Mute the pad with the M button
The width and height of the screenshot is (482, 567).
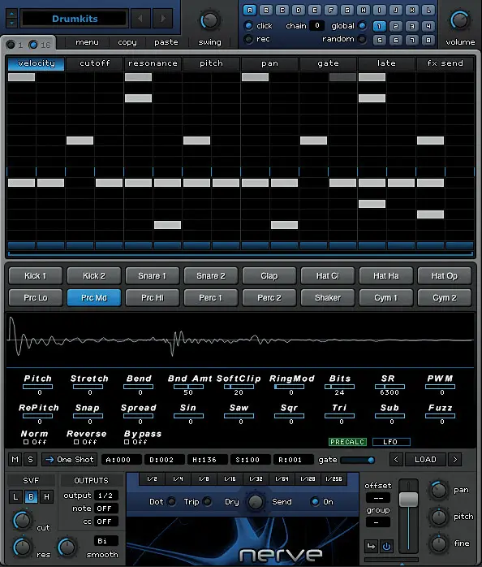pos(15,460)
